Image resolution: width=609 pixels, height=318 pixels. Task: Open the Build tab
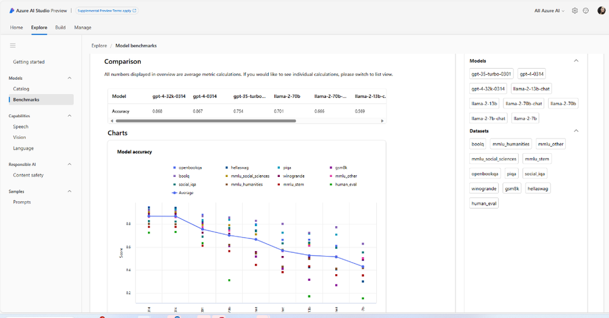60,27
